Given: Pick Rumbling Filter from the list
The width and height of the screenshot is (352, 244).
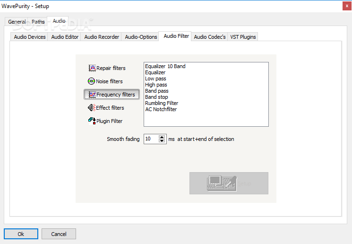Looking at the screenshot, I should (x=162, y=103).
